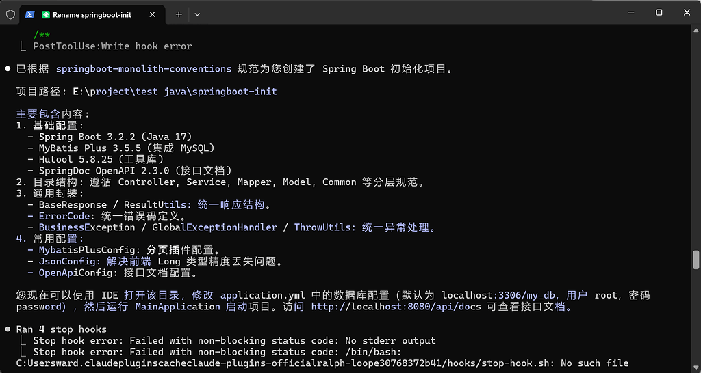
Task: Open a new tab with the plus button
Action: pyautogui.click(x=179, y=14)
